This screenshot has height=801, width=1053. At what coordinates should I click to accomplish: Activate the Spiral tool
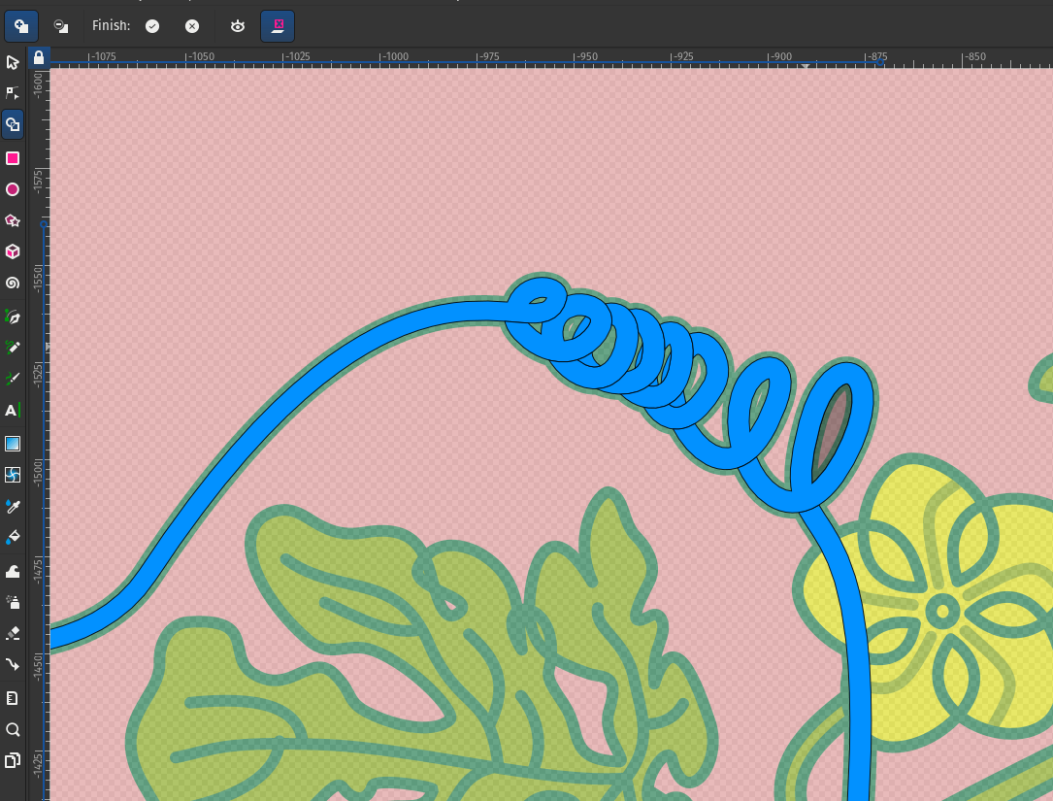[x=13, y=284]
